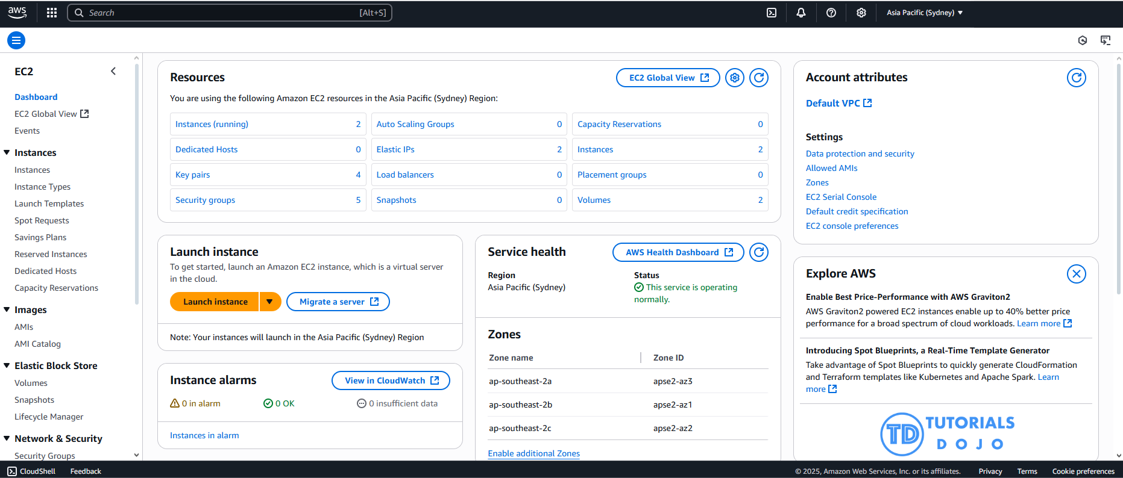Open Elastic IPs resource link
Image resolution: width=1123 pixels, height=478 pixels.
[395, 149]
